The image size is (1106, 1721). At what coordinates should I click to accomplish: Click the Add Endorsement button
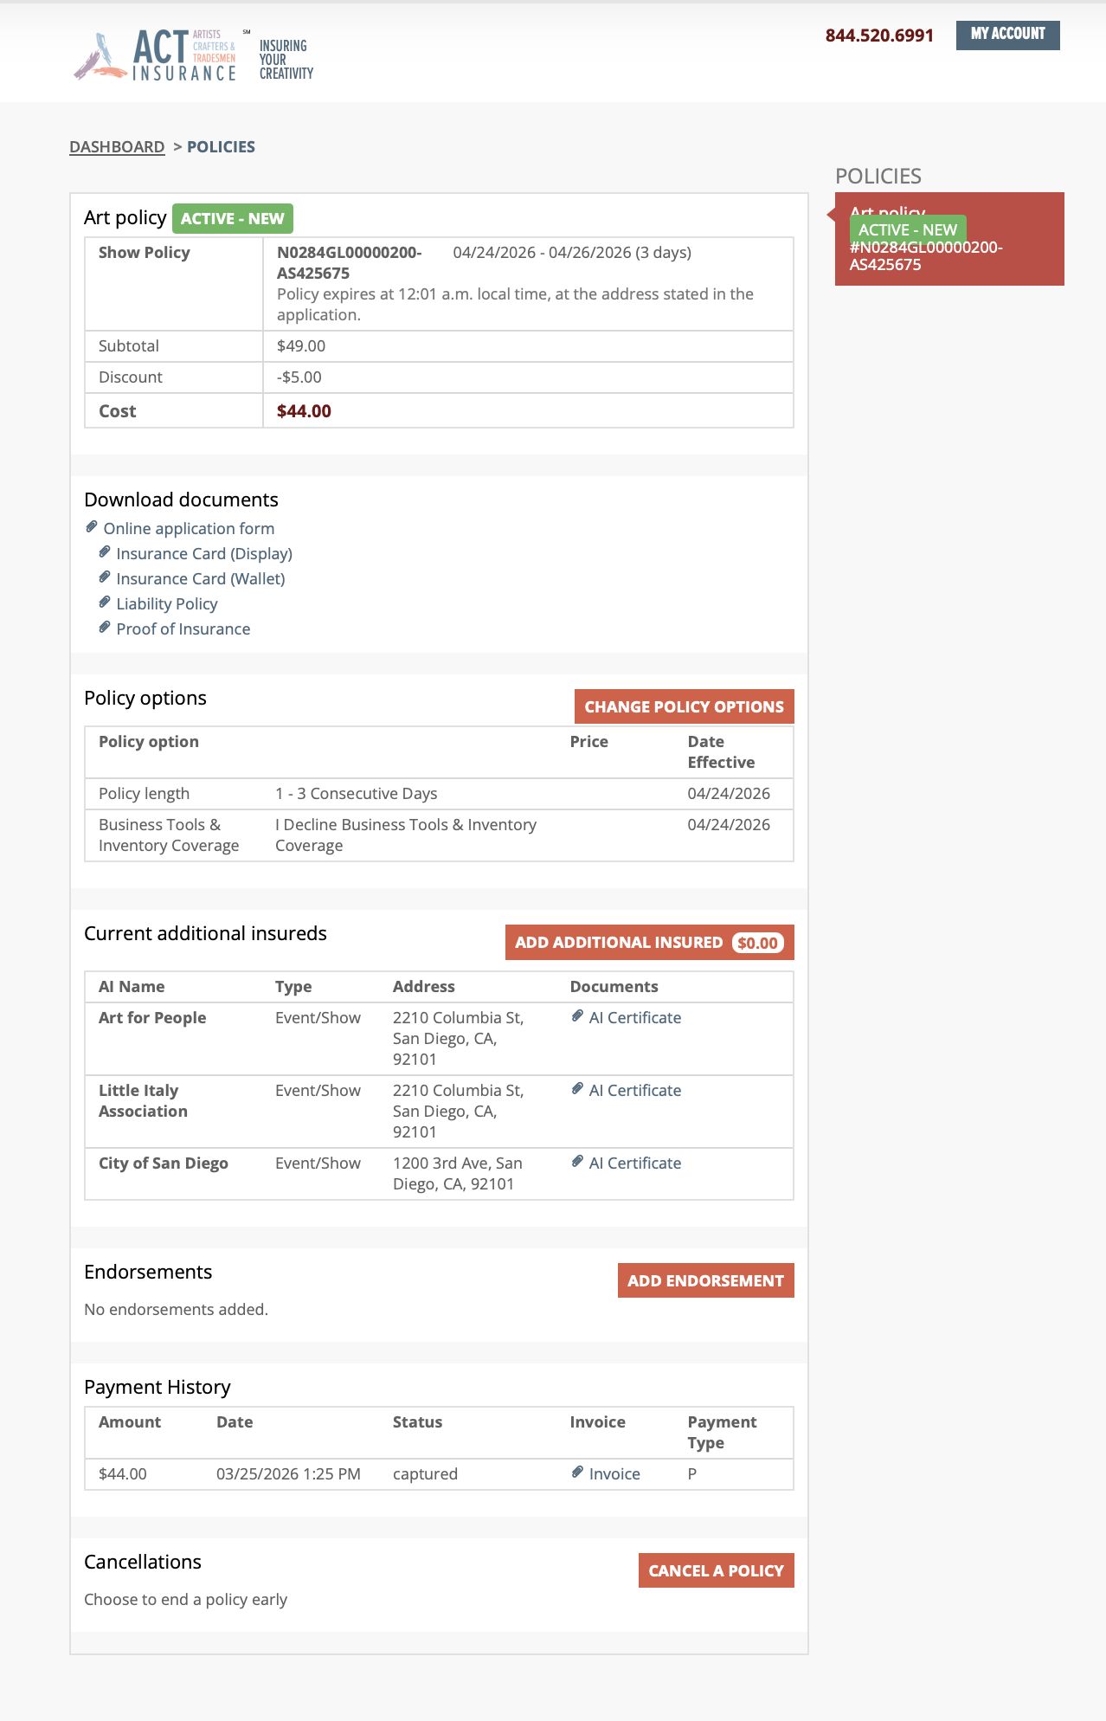705,1281
